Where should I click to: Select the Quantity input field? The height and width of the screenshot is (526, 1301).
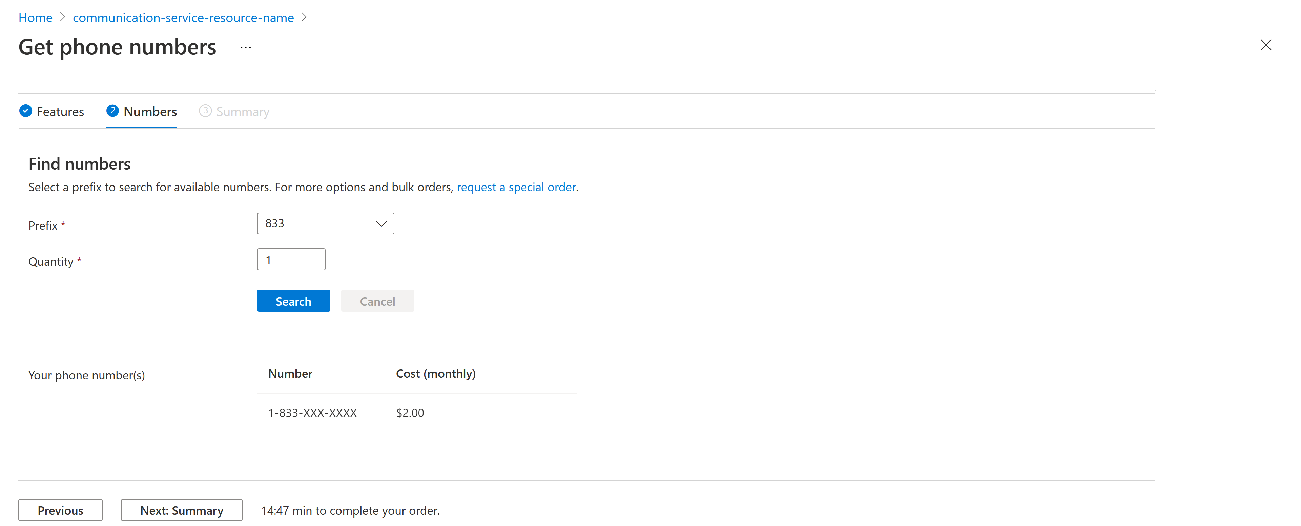click(x=292, y=259)
